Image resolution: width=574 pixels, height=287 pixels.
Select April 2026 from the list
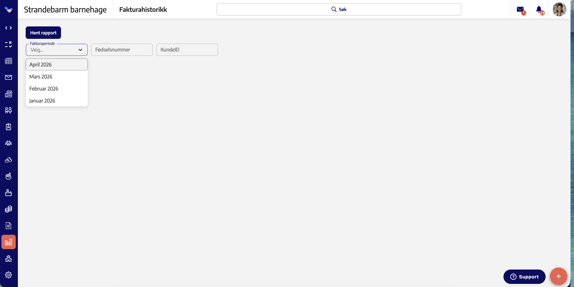point(57,64)
